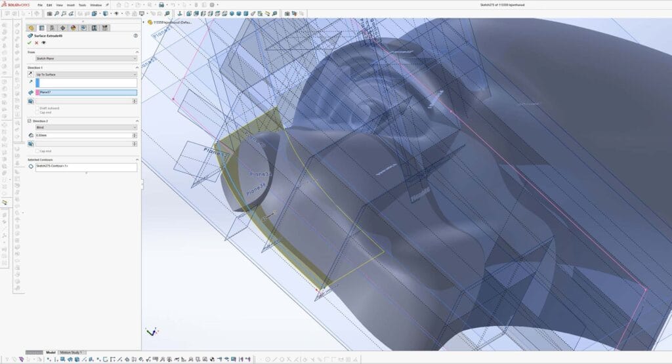
Task: Click the detailed preview eye icon
Action: pyautogui.click(x=43, y=43)
